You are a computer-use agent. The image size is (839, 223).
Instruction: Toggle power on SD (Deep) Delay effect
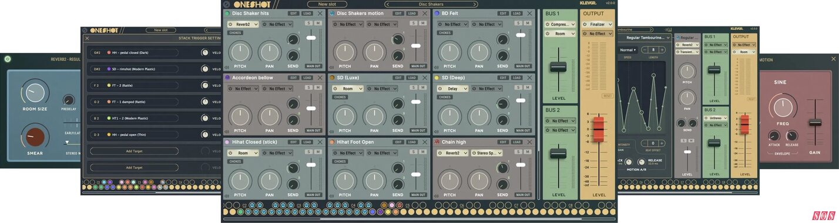coord(441,89)
